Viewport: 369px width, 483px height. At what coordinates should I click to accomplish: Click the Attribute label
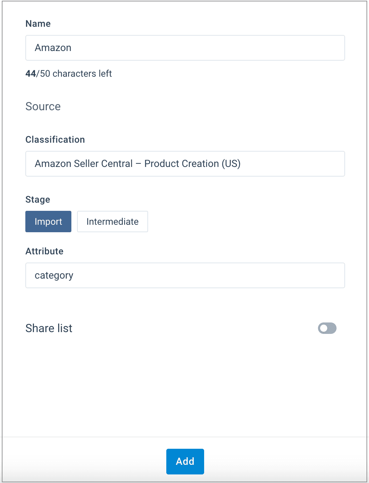pos(44,251)
